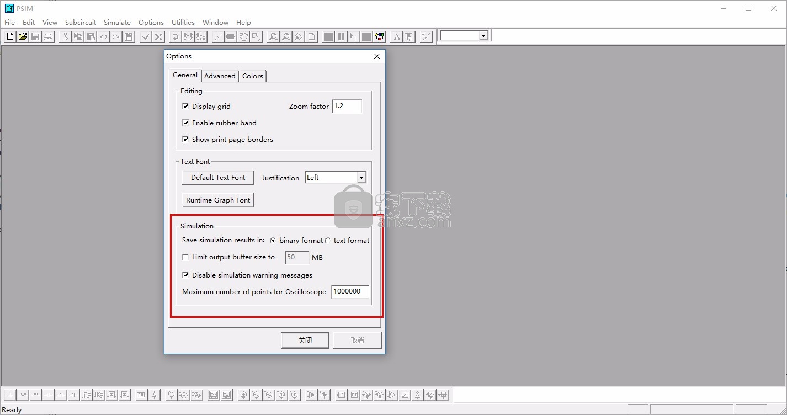The height and width of the screenshot is (415, 787).
Task: Switch to the Advanced tab
Action: [x=220, y=76]
